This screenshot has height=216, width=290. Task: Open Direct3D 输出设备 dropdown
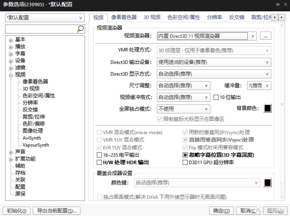coord(214,62)
